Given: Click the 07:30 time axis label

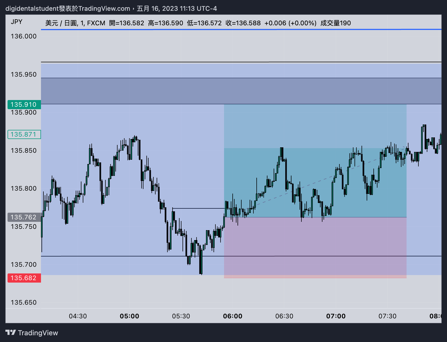Looking at the screenshot, I should point(388,316).
